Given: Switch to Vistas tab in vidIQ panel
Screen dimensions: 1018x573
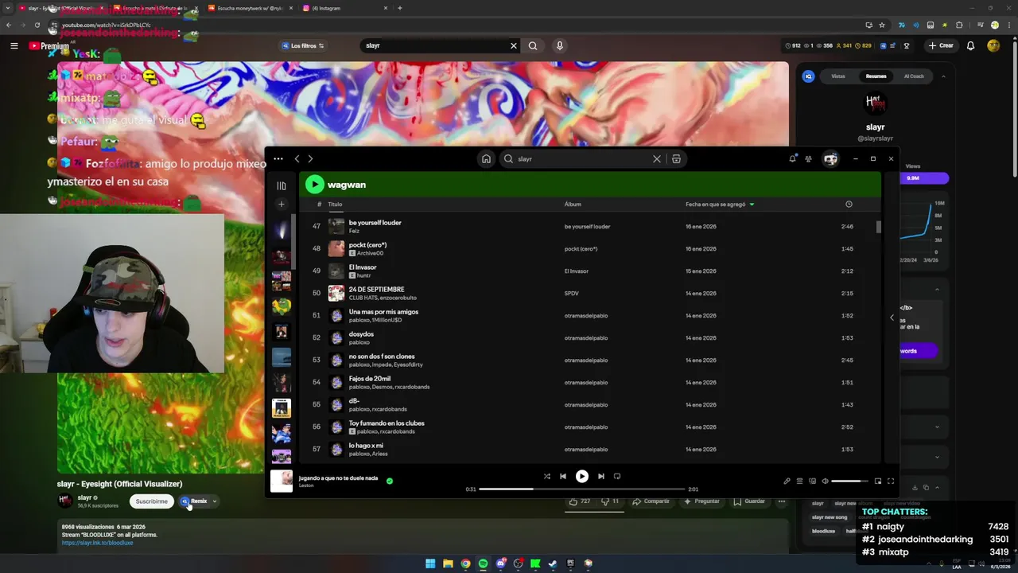Looking at the screenshot, I should coord(838,76).
